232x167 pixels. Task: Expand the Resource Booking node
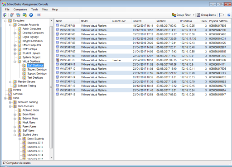(10, 102)
